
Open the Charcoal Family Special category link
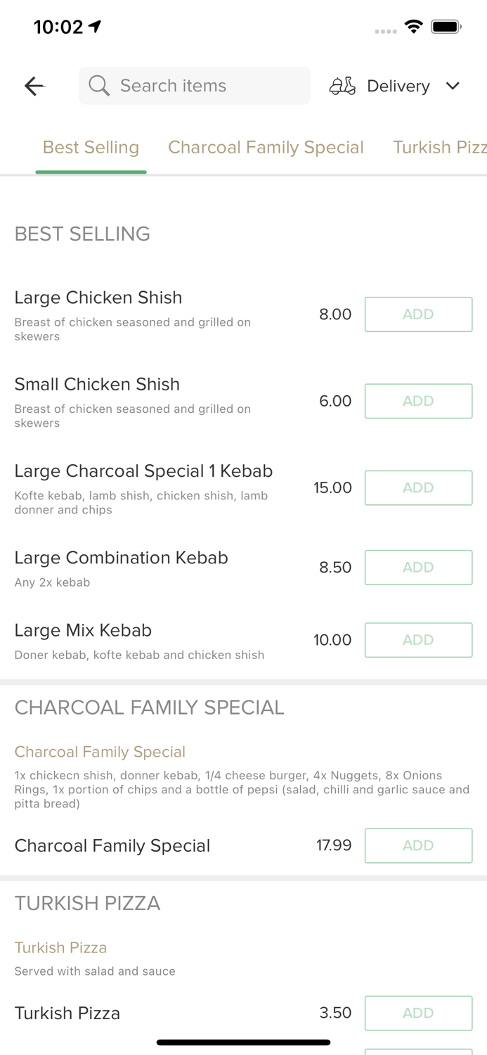pyautogui.click(x=266, y=148)
